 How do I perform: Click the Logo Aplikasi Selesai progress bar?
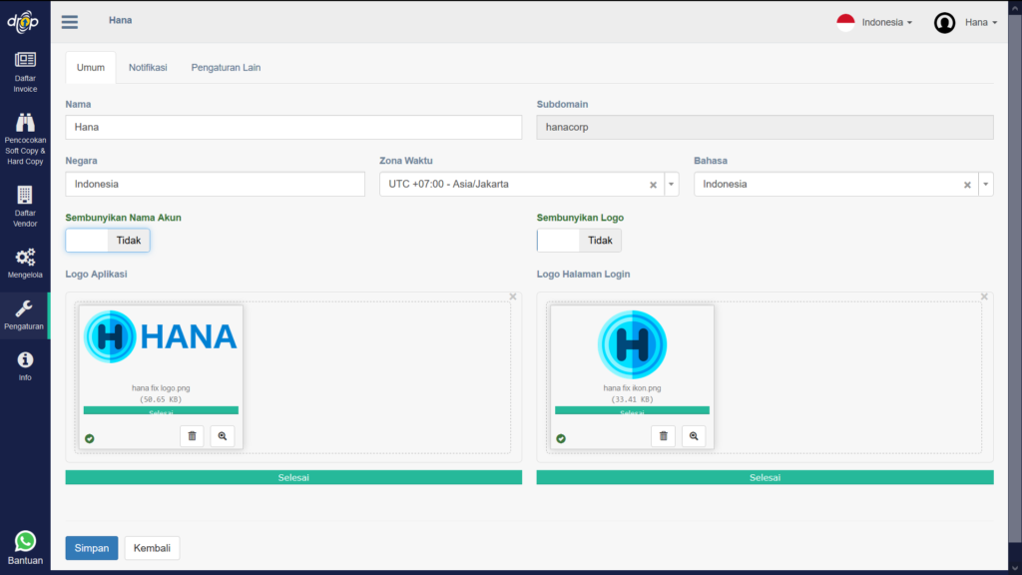pos(293,477)
